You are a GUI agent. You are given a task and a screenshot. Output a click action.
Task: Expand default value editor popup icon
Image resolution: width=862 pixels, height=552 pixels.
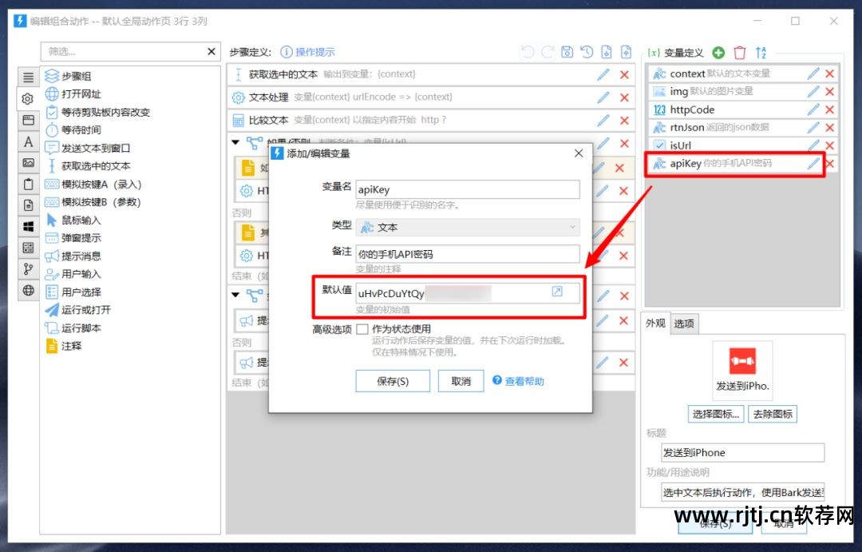[x=557, y=292]
